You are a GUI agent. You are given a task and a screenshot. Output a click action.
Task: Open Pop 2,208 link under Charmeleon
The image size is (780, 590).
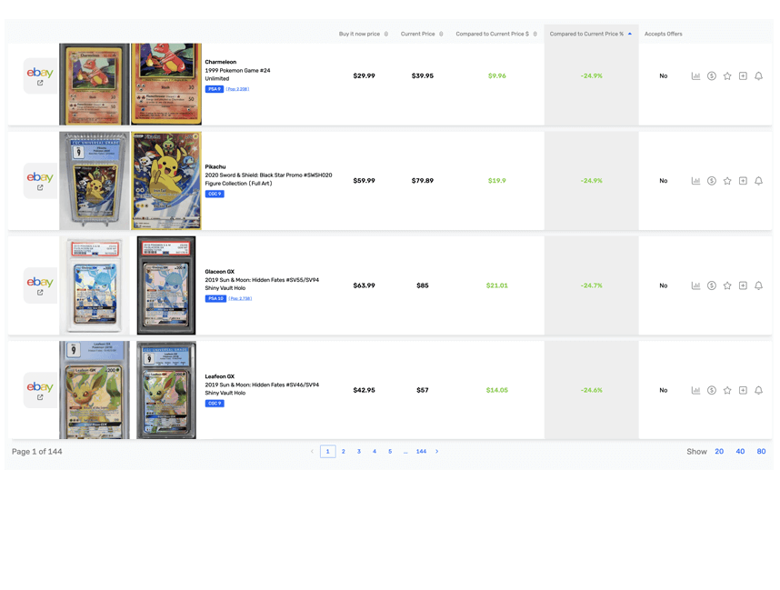238,89
